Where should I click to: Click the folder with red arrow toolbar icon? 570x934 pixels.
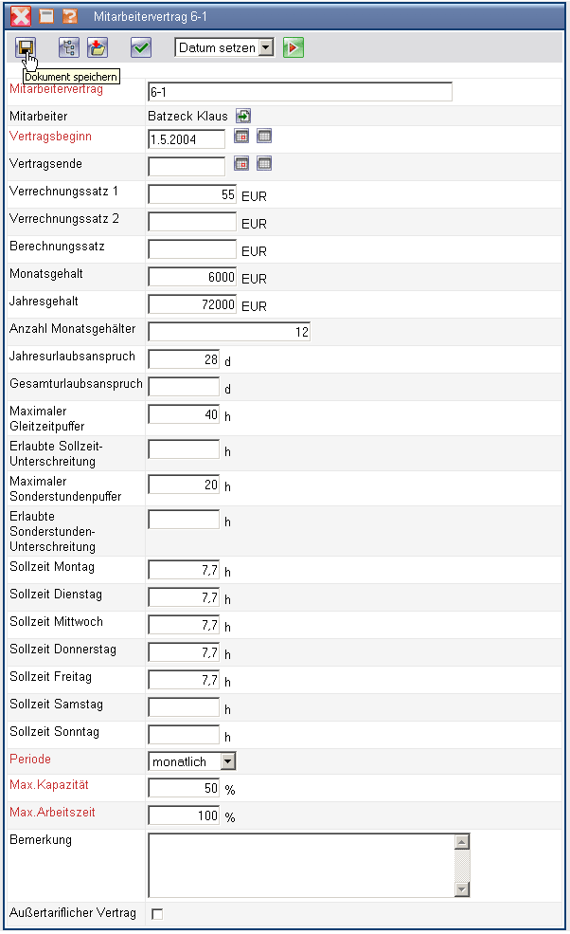tap(98, 47)
